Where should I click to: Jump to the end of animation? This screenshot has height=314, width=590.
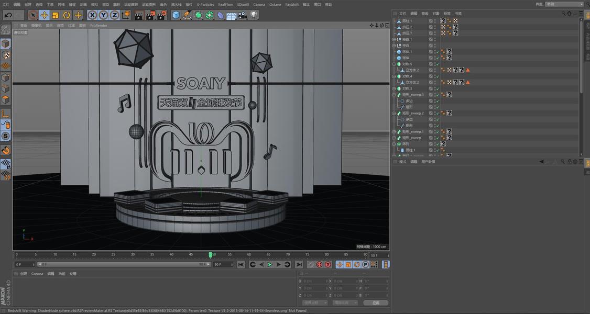299,264
